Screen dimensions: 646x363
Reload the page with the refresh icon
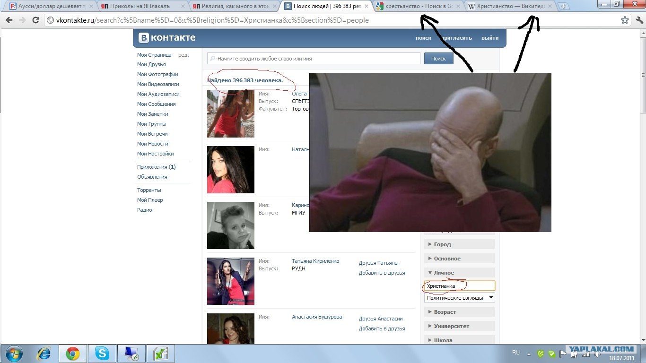35,20
